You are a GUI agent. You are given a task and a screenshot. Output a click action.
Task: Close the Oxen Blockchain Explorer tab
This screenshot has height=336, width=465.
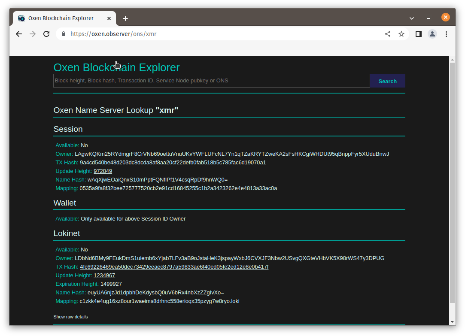109,18
